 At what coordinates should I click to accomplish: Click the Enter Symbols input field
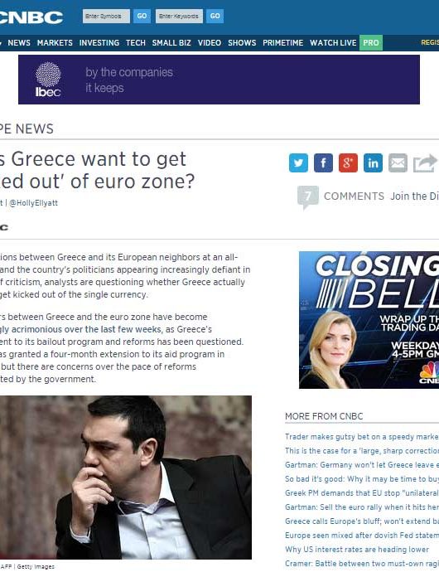[106, 17]
